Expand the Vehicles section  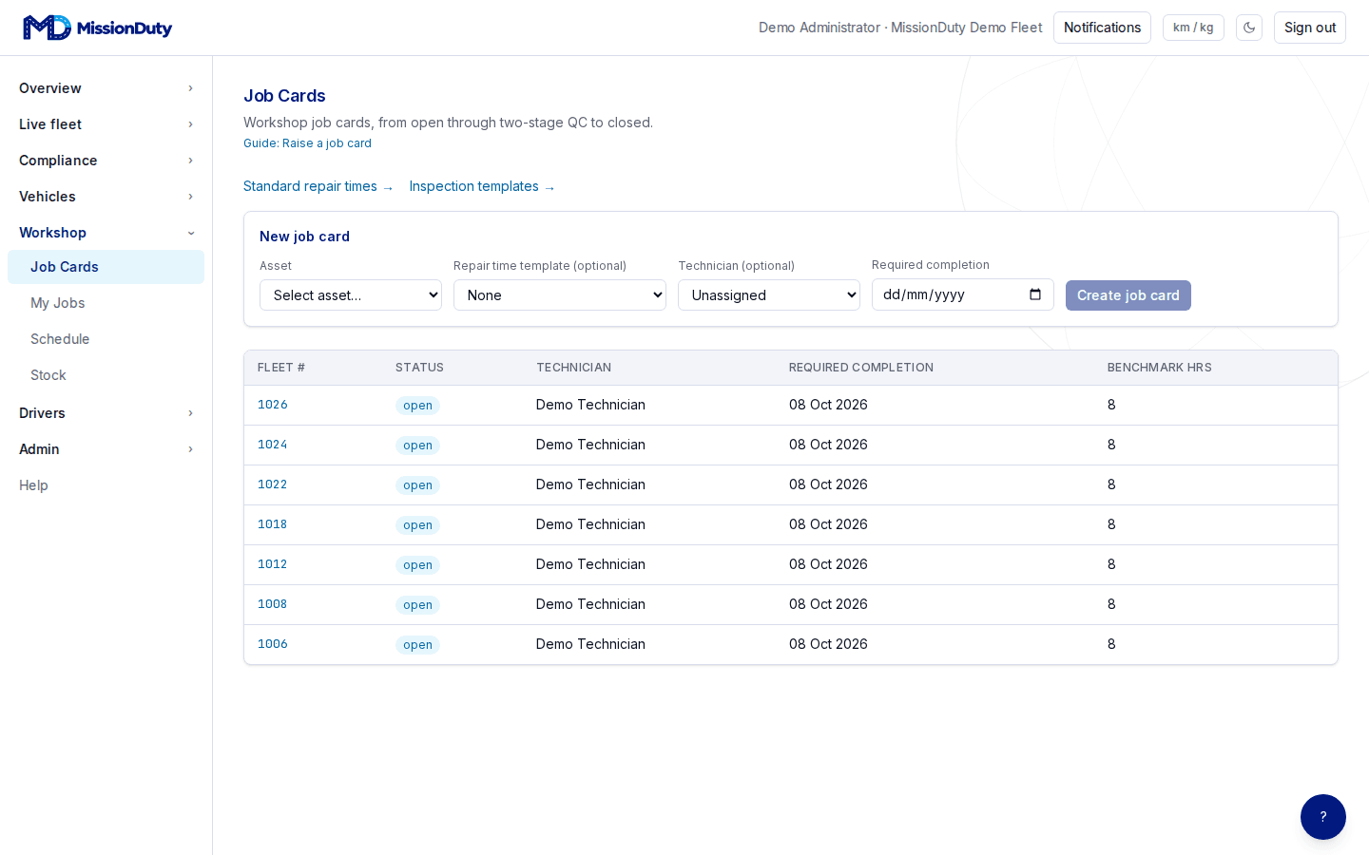(106, 197)
